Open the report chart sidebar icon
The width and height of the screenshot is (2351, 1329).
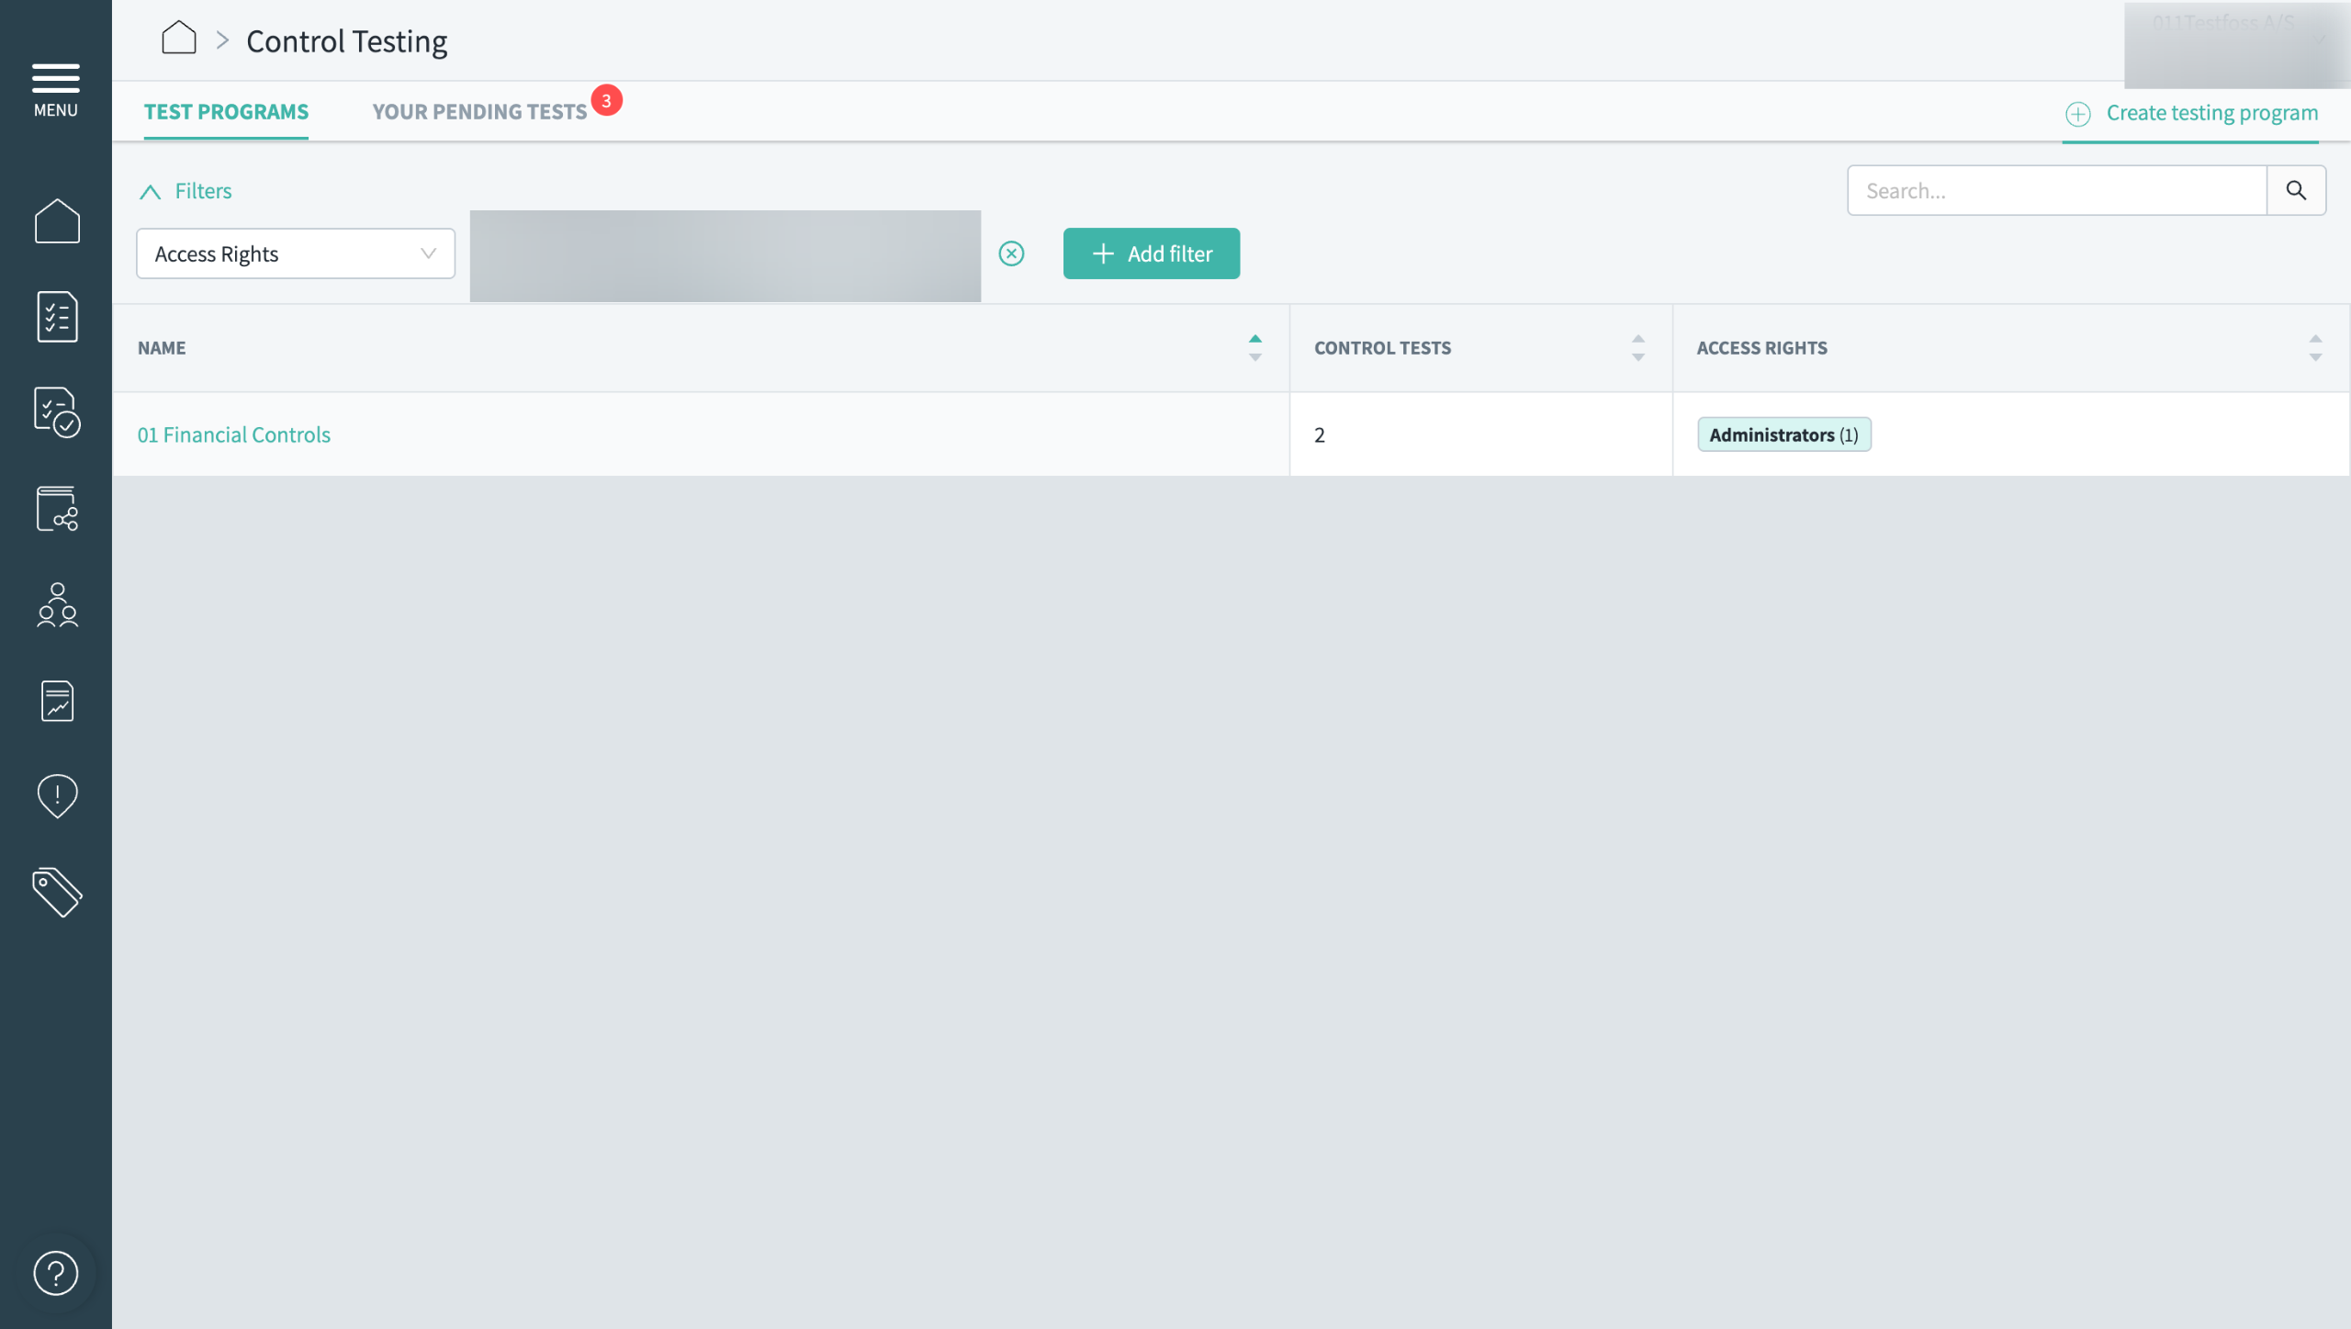point(57,701)
